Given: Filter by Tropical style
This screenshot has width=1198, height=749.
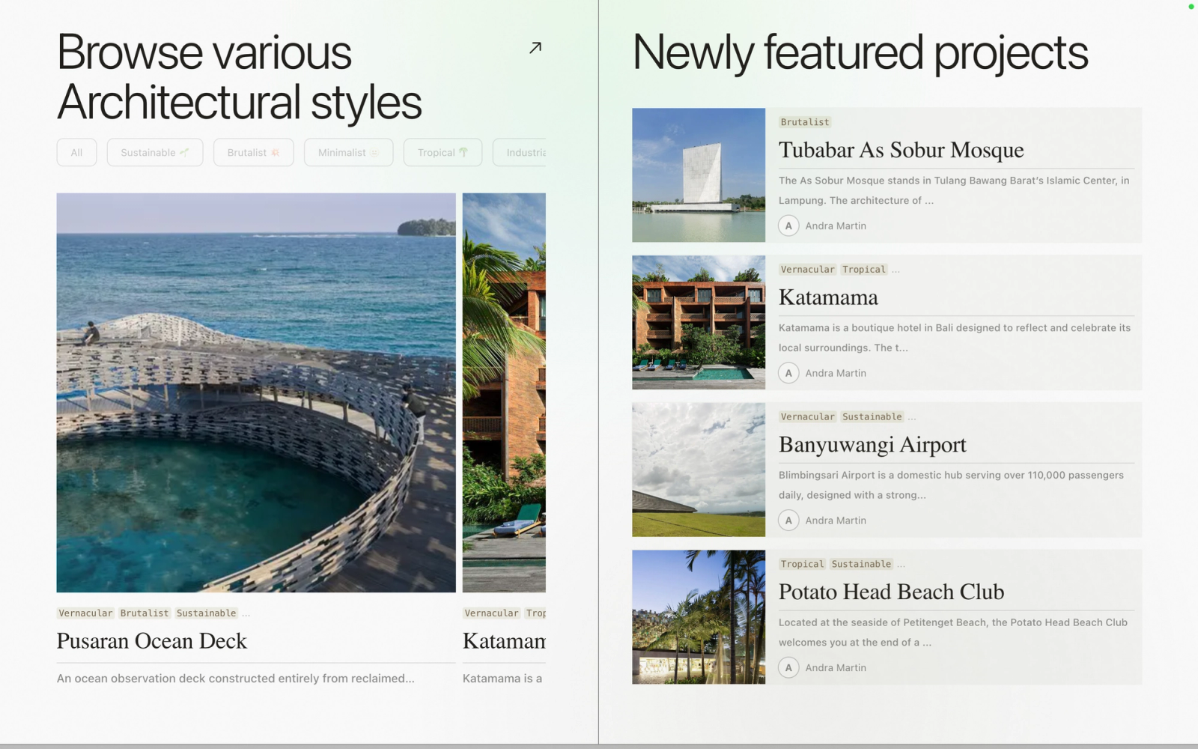Looking at the screenshot, I should 443,152.
